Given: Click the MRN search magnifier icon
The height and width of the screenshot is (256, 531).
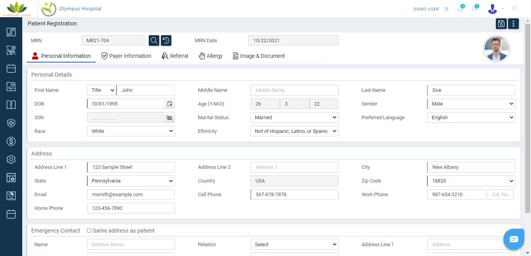Looking at the screenshot, I should pos(154,40).
